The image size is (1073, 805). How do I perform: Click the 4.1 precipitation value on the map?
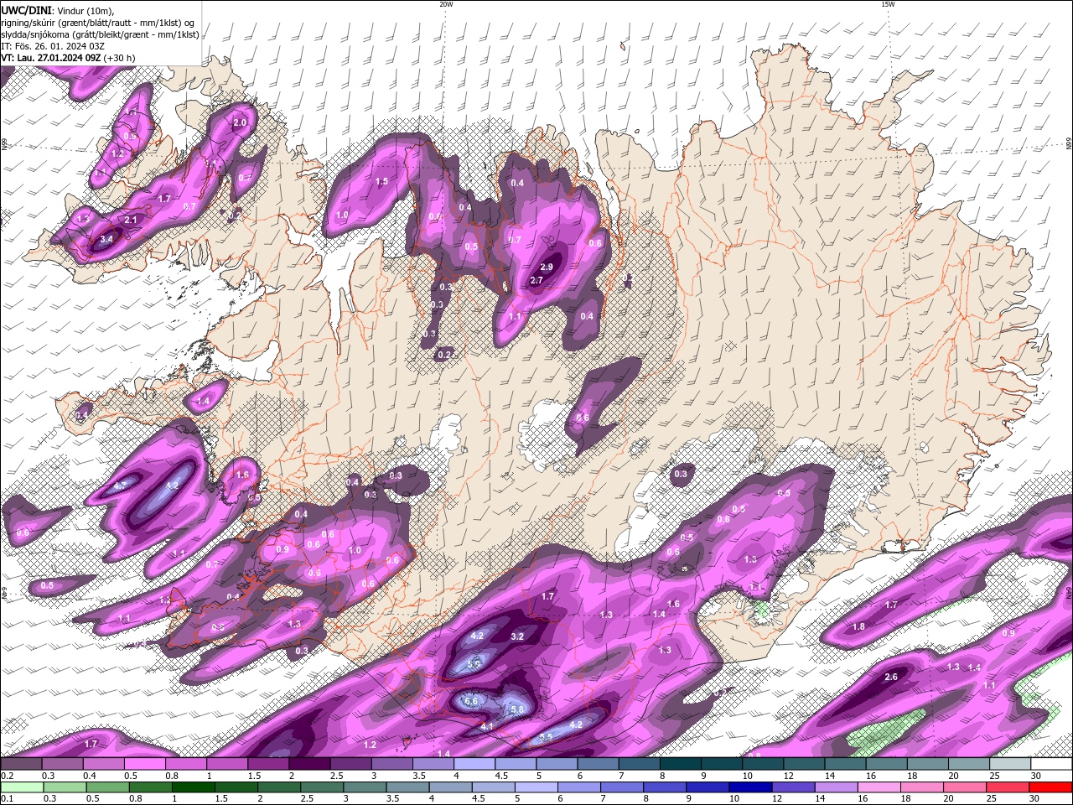click(x=487, y=726)
